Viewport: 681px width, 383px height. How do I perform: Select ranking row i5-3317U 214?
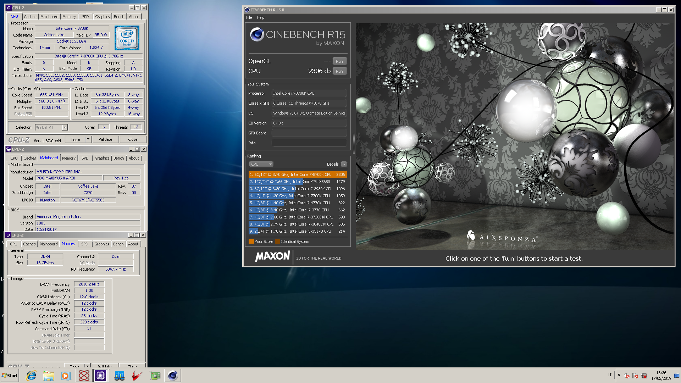pos(297,231)
